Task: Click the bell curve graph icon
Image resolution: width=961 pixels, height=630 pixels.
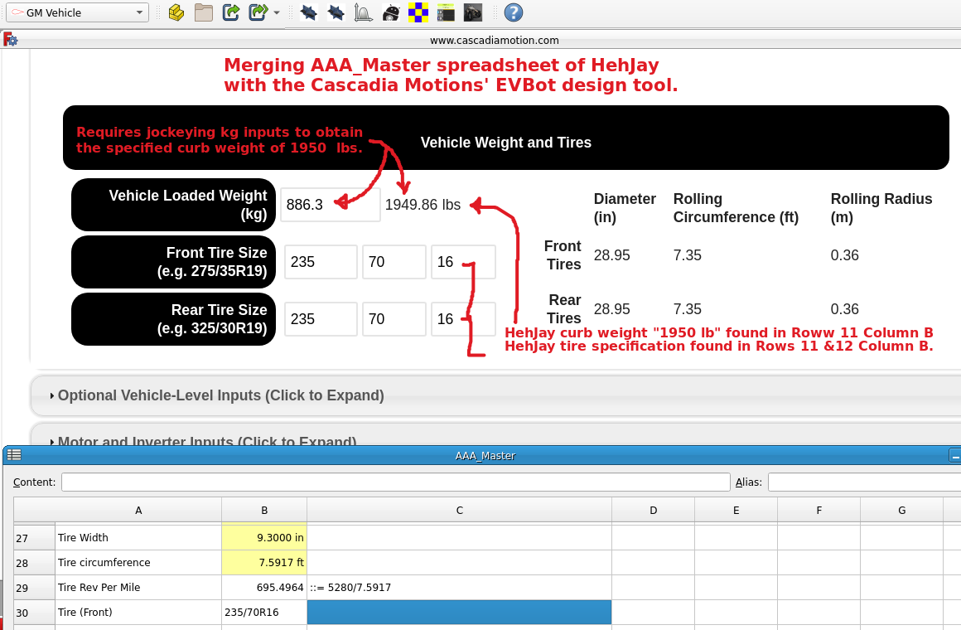Action: click(363, 12)
